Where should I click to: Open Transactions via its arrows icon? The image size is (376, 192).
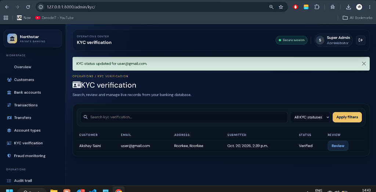pos(9,105)
